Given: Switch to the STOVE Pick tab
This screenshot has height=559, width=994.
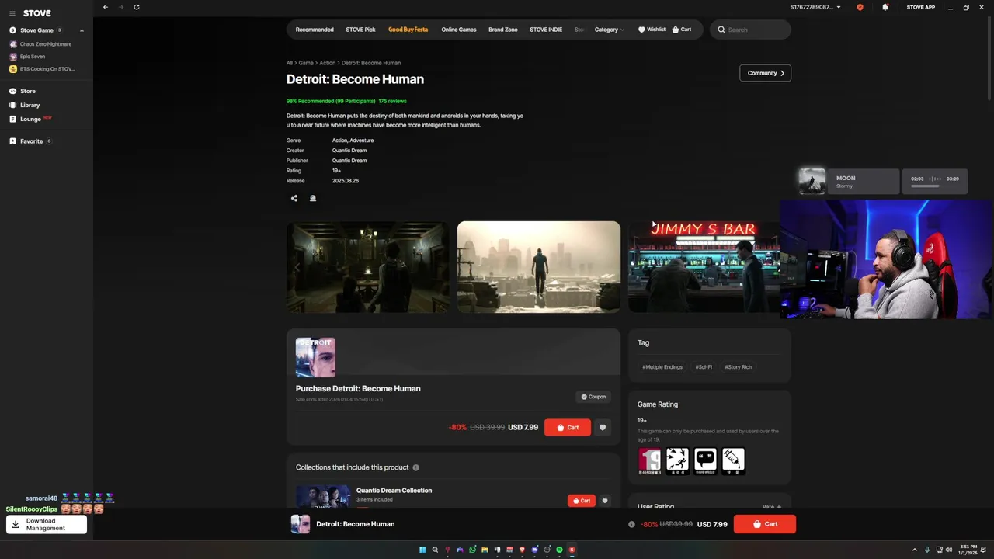Looking at the screenshot, I should point(360,30).
